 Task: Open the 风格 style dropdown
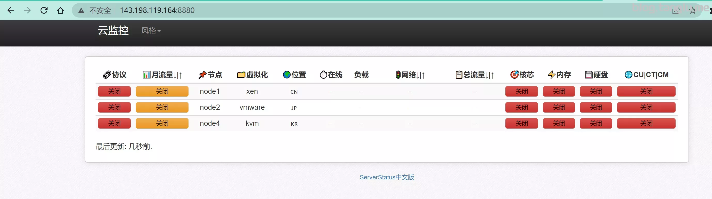click(x=151, y=30)
